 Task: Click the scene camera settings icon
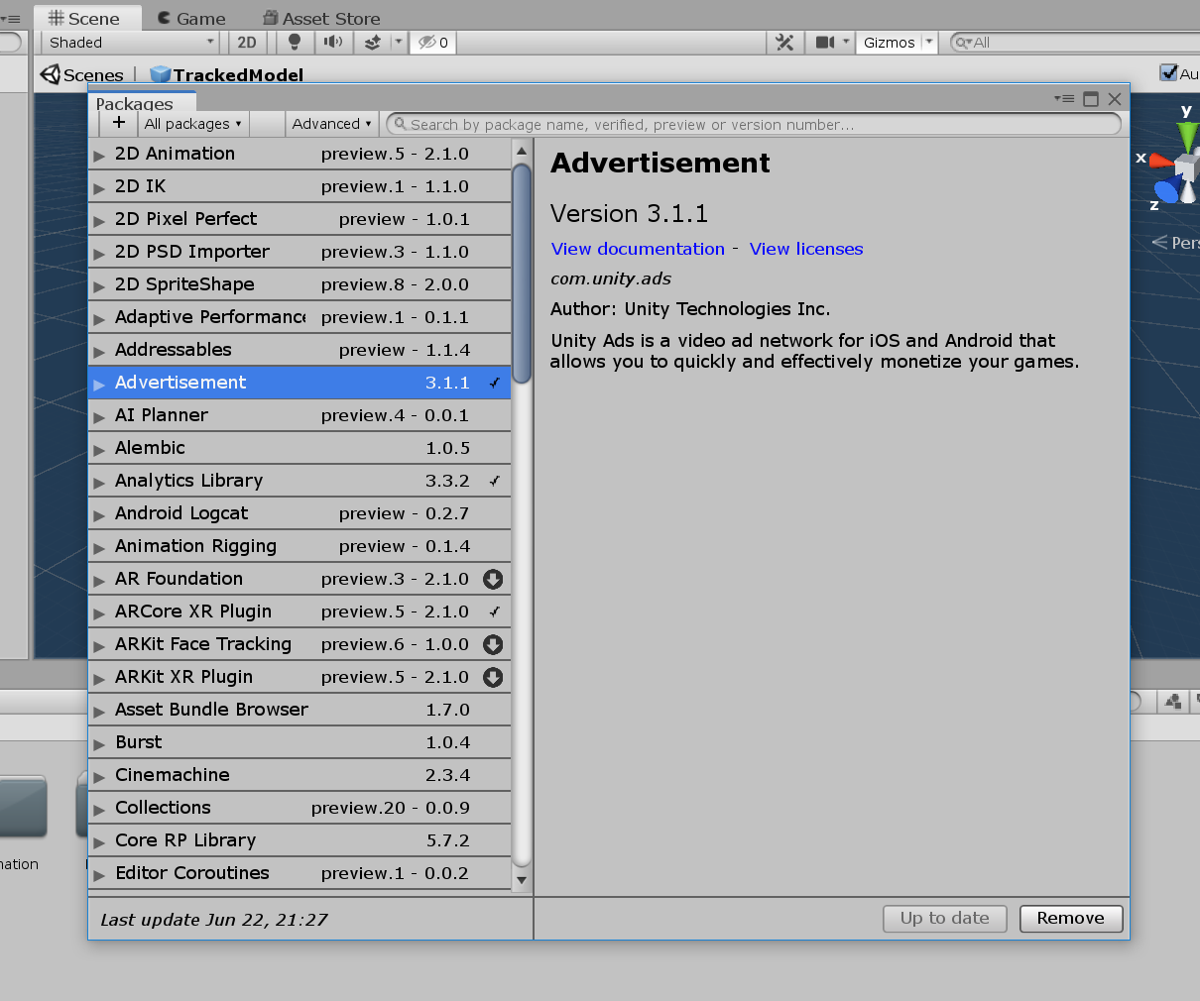pos(824,42)
